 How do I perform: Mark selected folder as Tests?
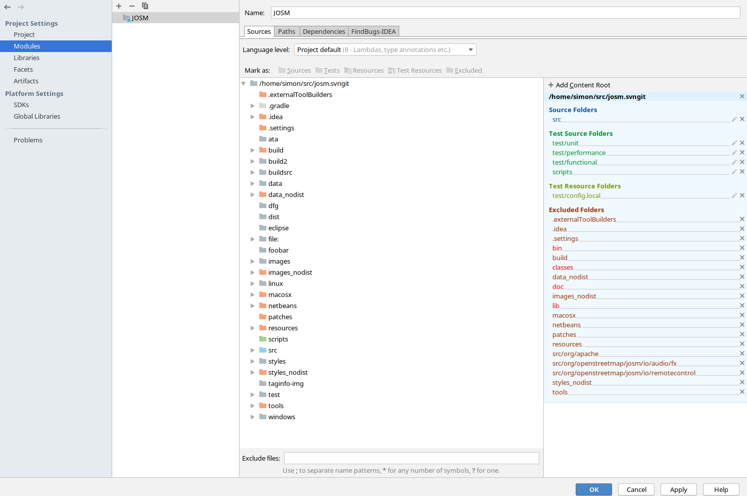328,70
